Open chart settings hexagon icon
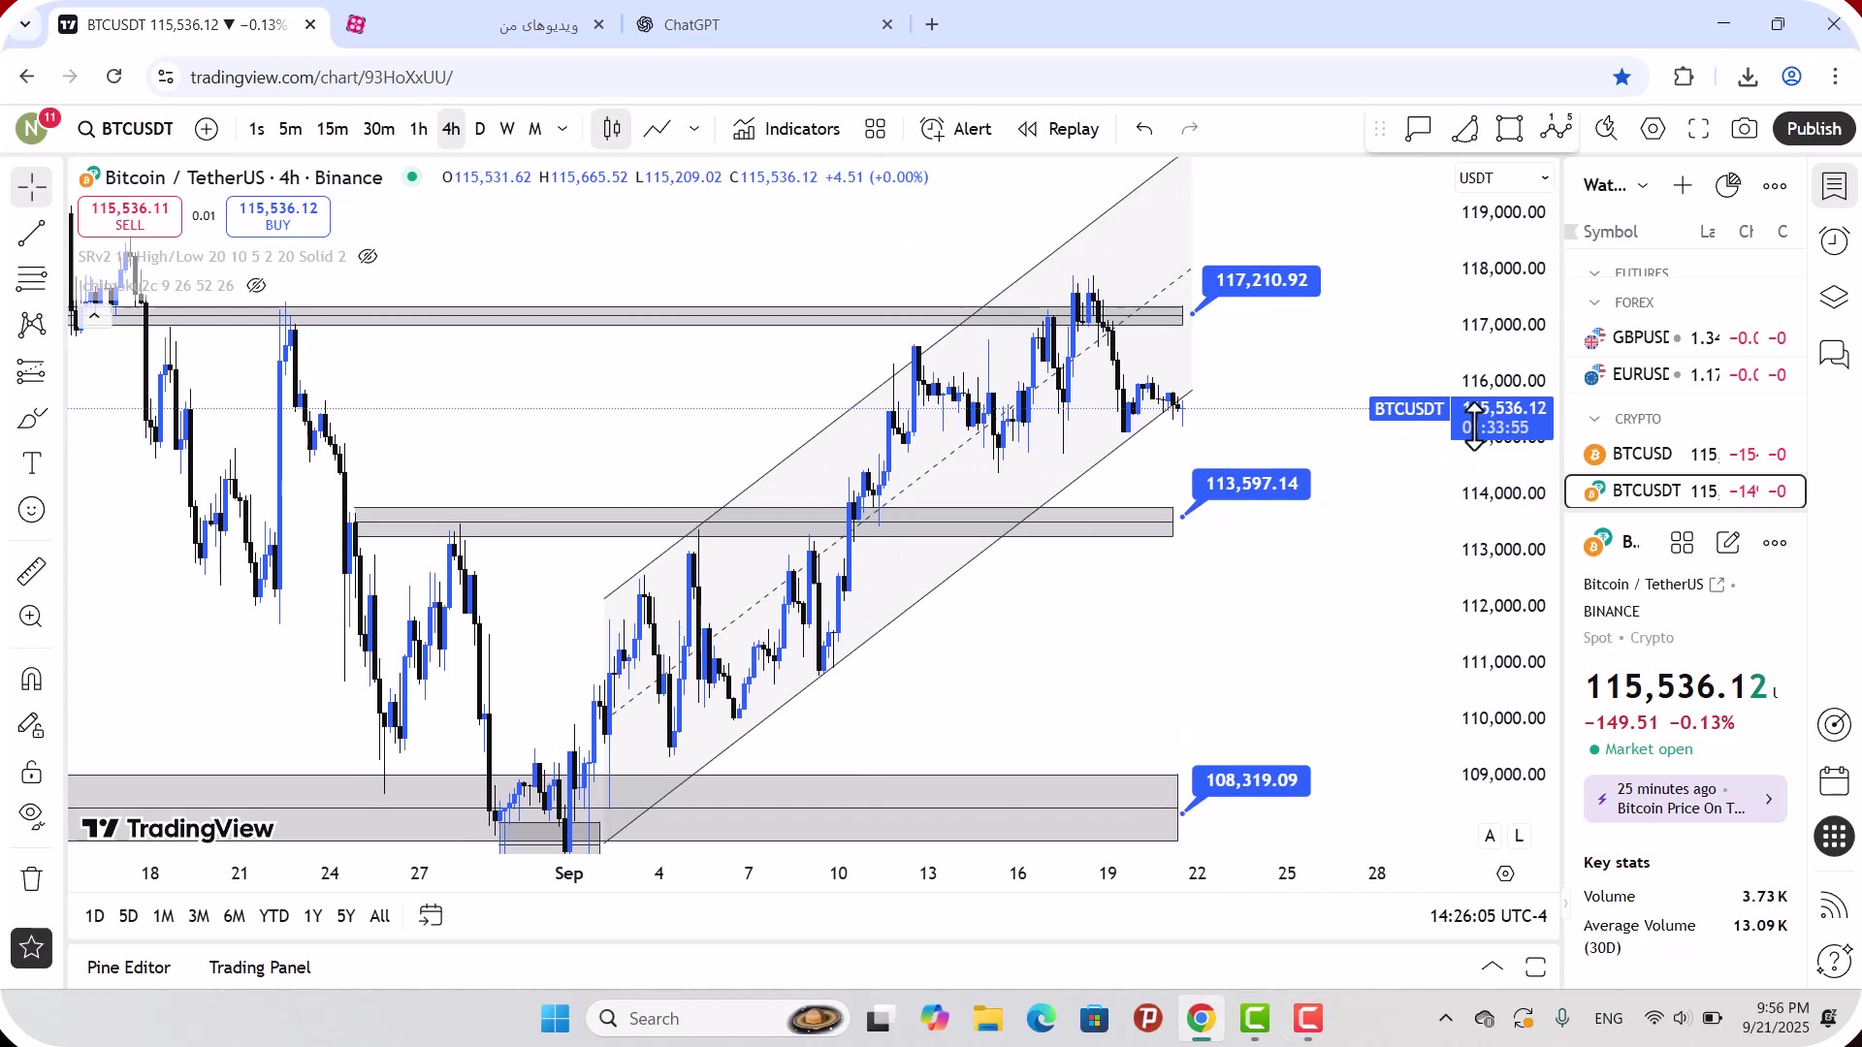The height and width of the screenshot is (1047, 1862). tap(1653, 129)
